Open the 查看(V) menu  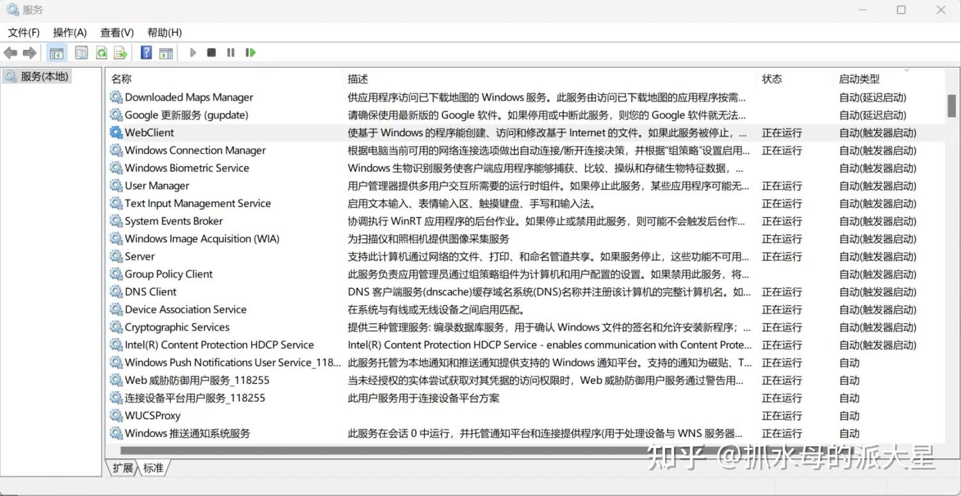117,32
